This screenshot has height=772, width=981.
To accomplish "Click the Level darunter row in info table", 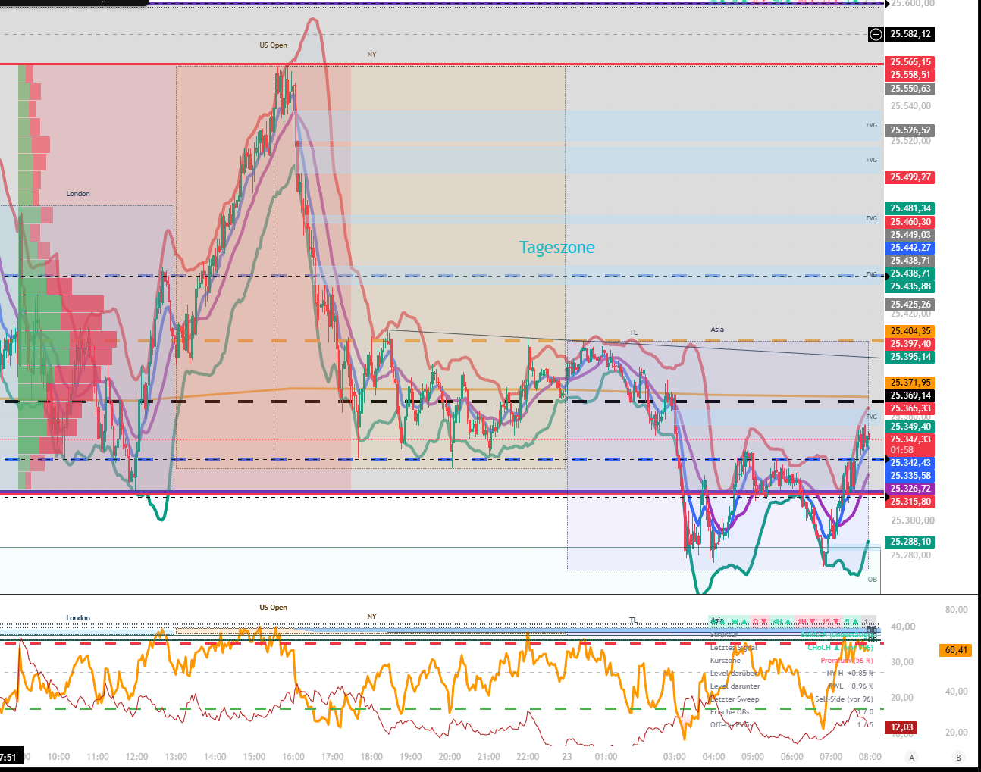I will (x=792, y=686).
